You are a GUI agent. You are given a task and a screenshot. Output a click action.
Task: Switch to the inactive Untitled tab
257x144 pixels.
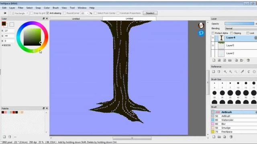76,19
